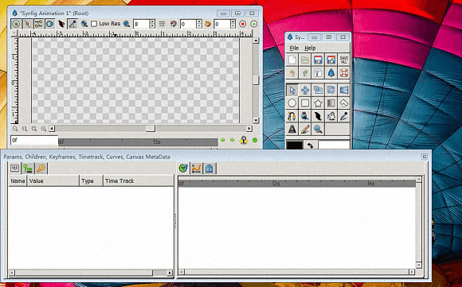Image resolution: width=462 pixels, height=287 pixels.
Task: Click the About Synfig droplet icon
Action: pos(331,72)
